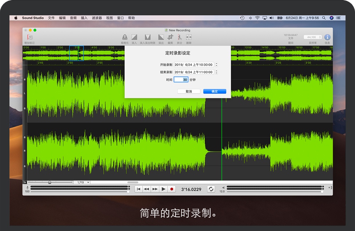Viewport: 355px width, 231px height.
Task: Click the Split (拆分) toolbar icon
Action: click(180, 37)
